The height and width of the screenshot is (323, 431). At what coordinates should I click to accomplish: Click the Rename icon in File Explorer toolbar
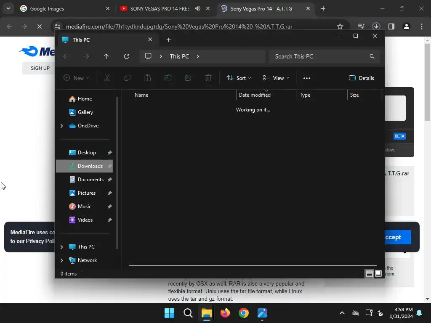point(168,78)
